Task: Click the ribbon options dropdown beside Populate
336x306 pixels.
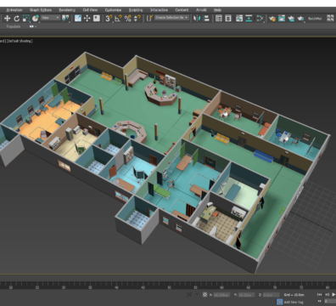Action: pos(33,26)
